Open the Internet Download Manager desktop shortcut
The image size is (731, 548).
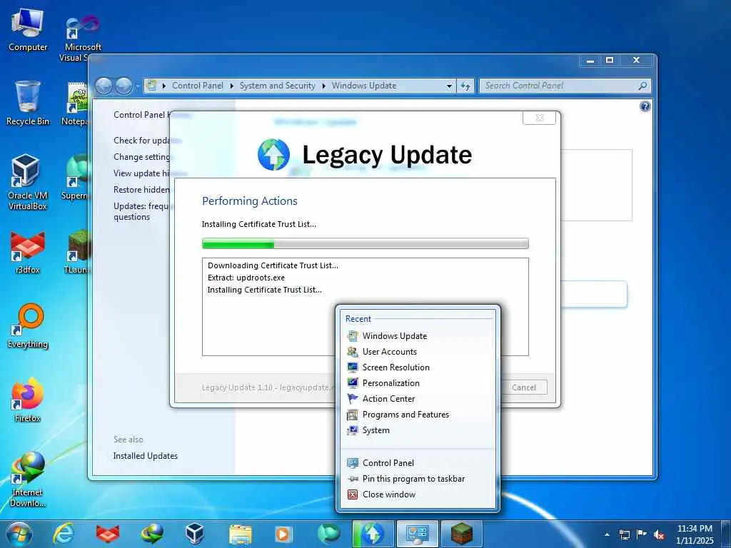[28, 479]
